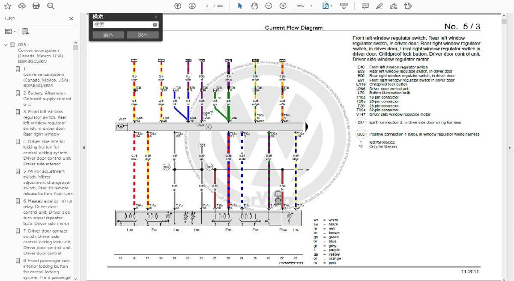514x281 pixels.
Task: Open search settings gear
Action: 155,25
